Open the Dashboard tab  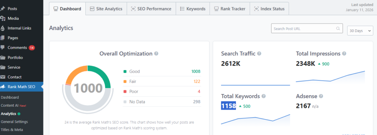point(67,8)
